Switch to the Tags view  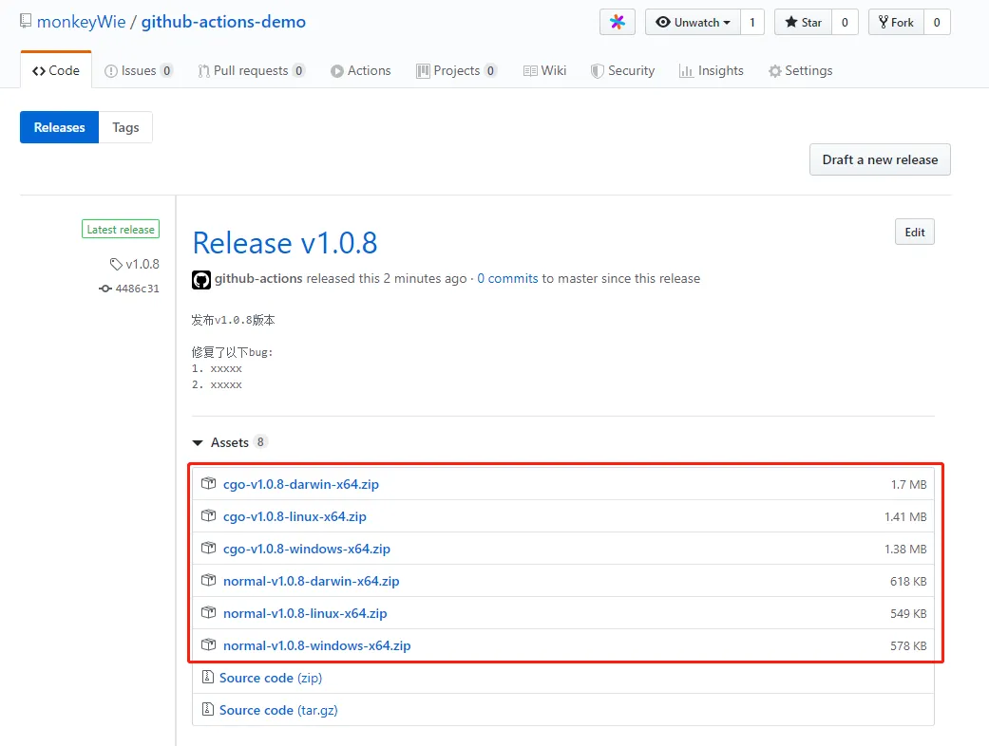click(125, 127)
